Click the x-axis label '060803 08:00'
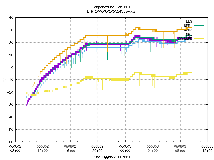 (x=180, y=149)
